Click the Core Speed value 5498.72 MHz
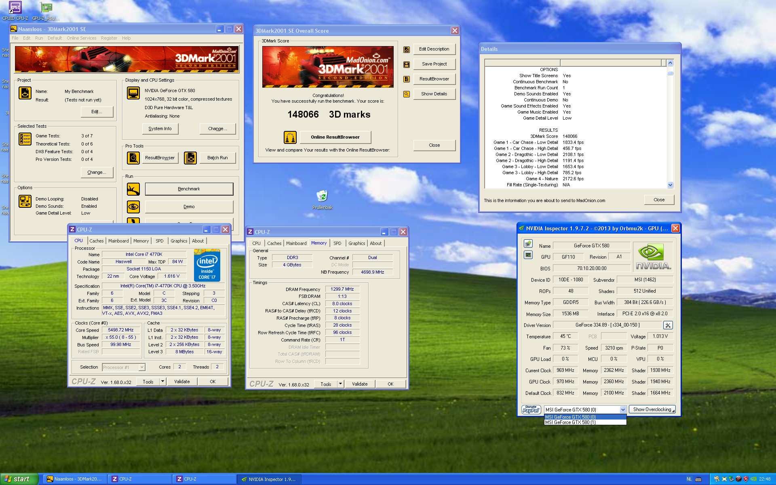Viewport: 776px width, 485px height. pos(121,330)
